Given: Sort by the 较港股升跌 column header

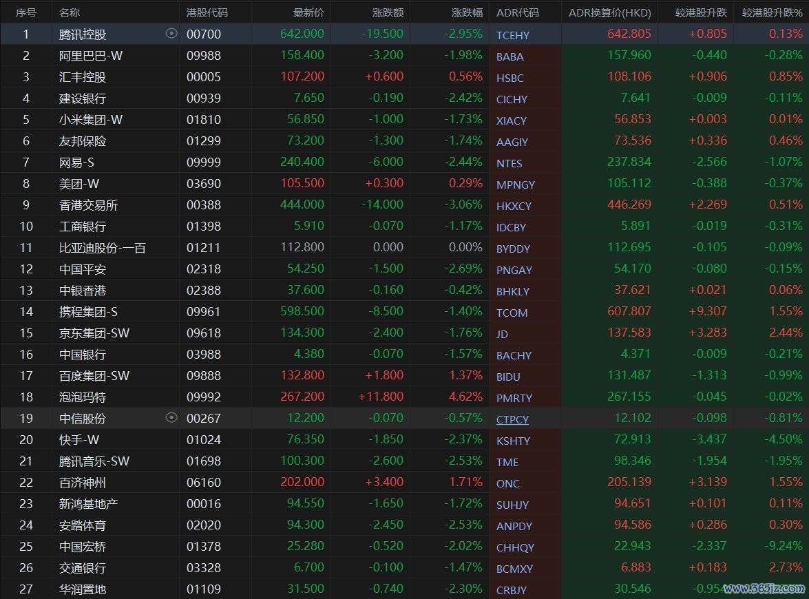Looking at the screenshot, I should click(701, 12).
